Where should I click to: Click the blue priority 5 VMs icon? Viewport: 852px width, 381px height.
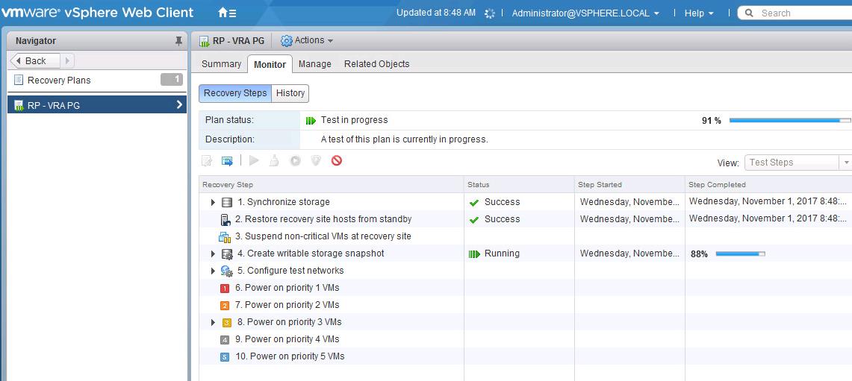(x=225, y=357)
